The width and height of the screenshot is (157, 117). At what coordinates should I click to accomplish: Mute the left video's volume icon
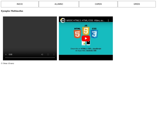42,54
